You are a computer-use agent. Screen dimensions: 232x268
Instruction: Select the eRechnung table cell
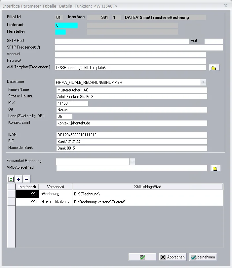[56, 194]
